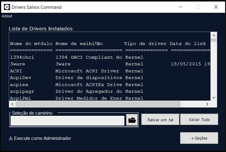The image size is (226, 152).
Task: Focus the Seleção de caminho text field
Action: tap(67, 120)
